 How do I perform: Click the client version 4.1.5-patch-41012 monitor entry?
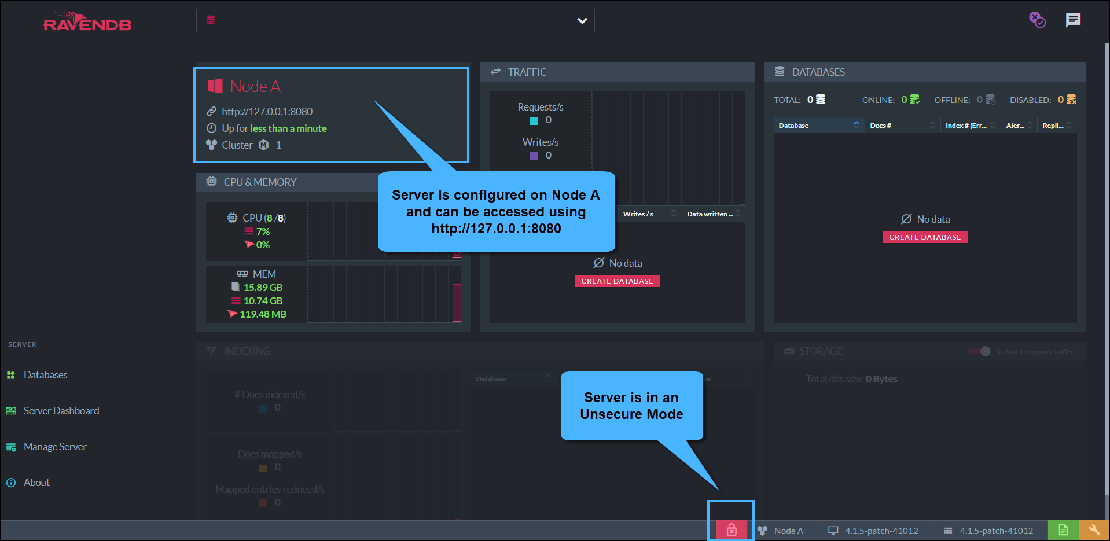pyautogui.click(x=873, y=531)
